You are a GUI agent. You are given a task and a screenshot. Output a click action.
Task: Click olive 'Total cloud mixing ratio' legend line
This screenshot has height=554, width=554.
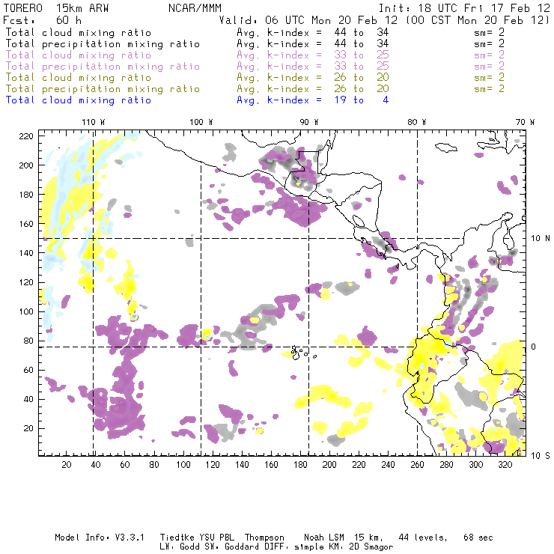(x=79, y=77)
